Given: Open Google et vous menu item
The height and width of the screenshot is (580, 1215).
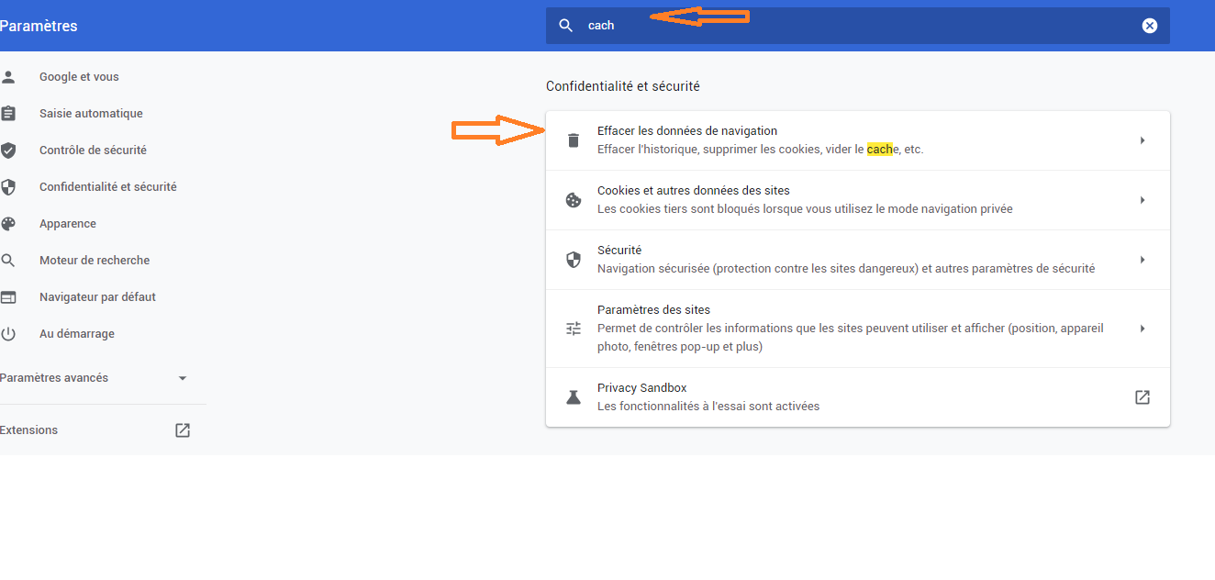Looking at the screenshot, I should pyautogui.click(x=79, y=77).
